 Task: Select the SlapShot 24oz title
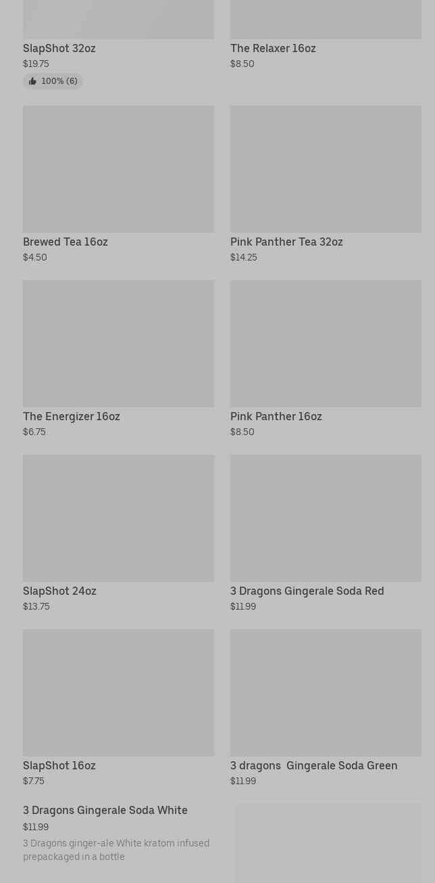tap(59, 591)
